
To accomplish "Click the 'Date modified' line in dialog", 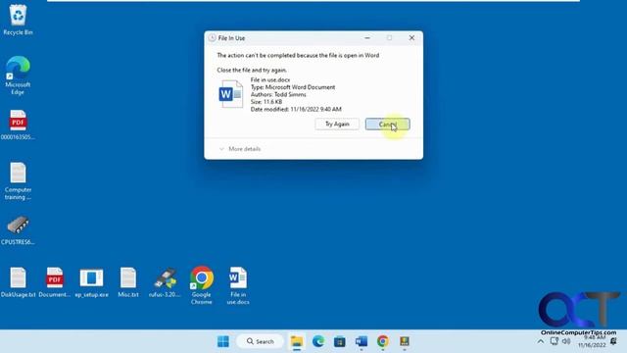I will point(296,109).
